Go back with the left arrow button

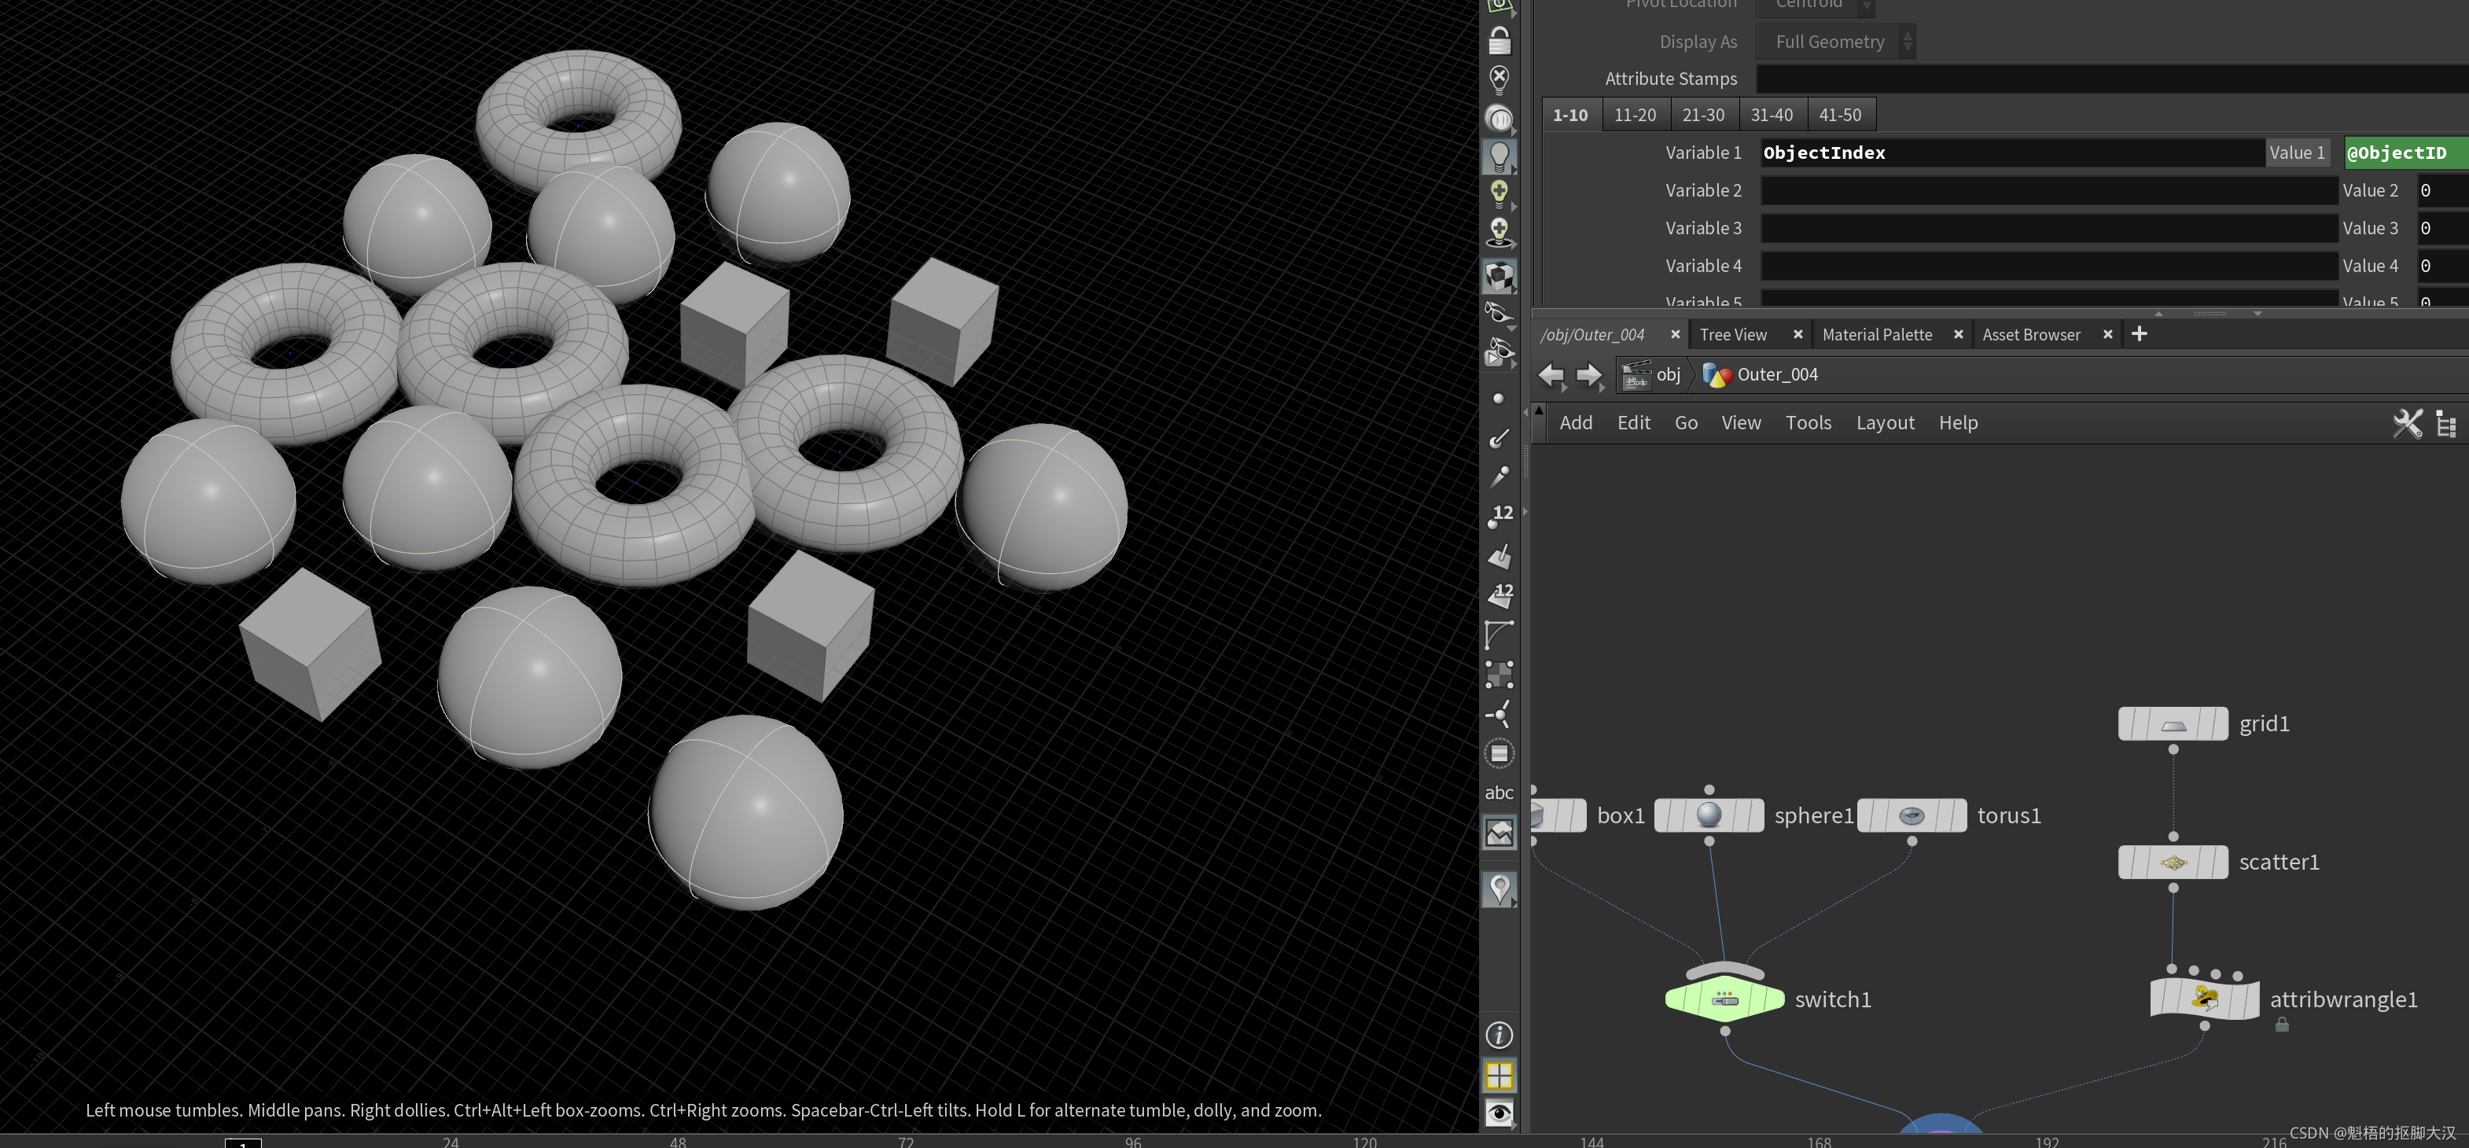pos(1550,375)
